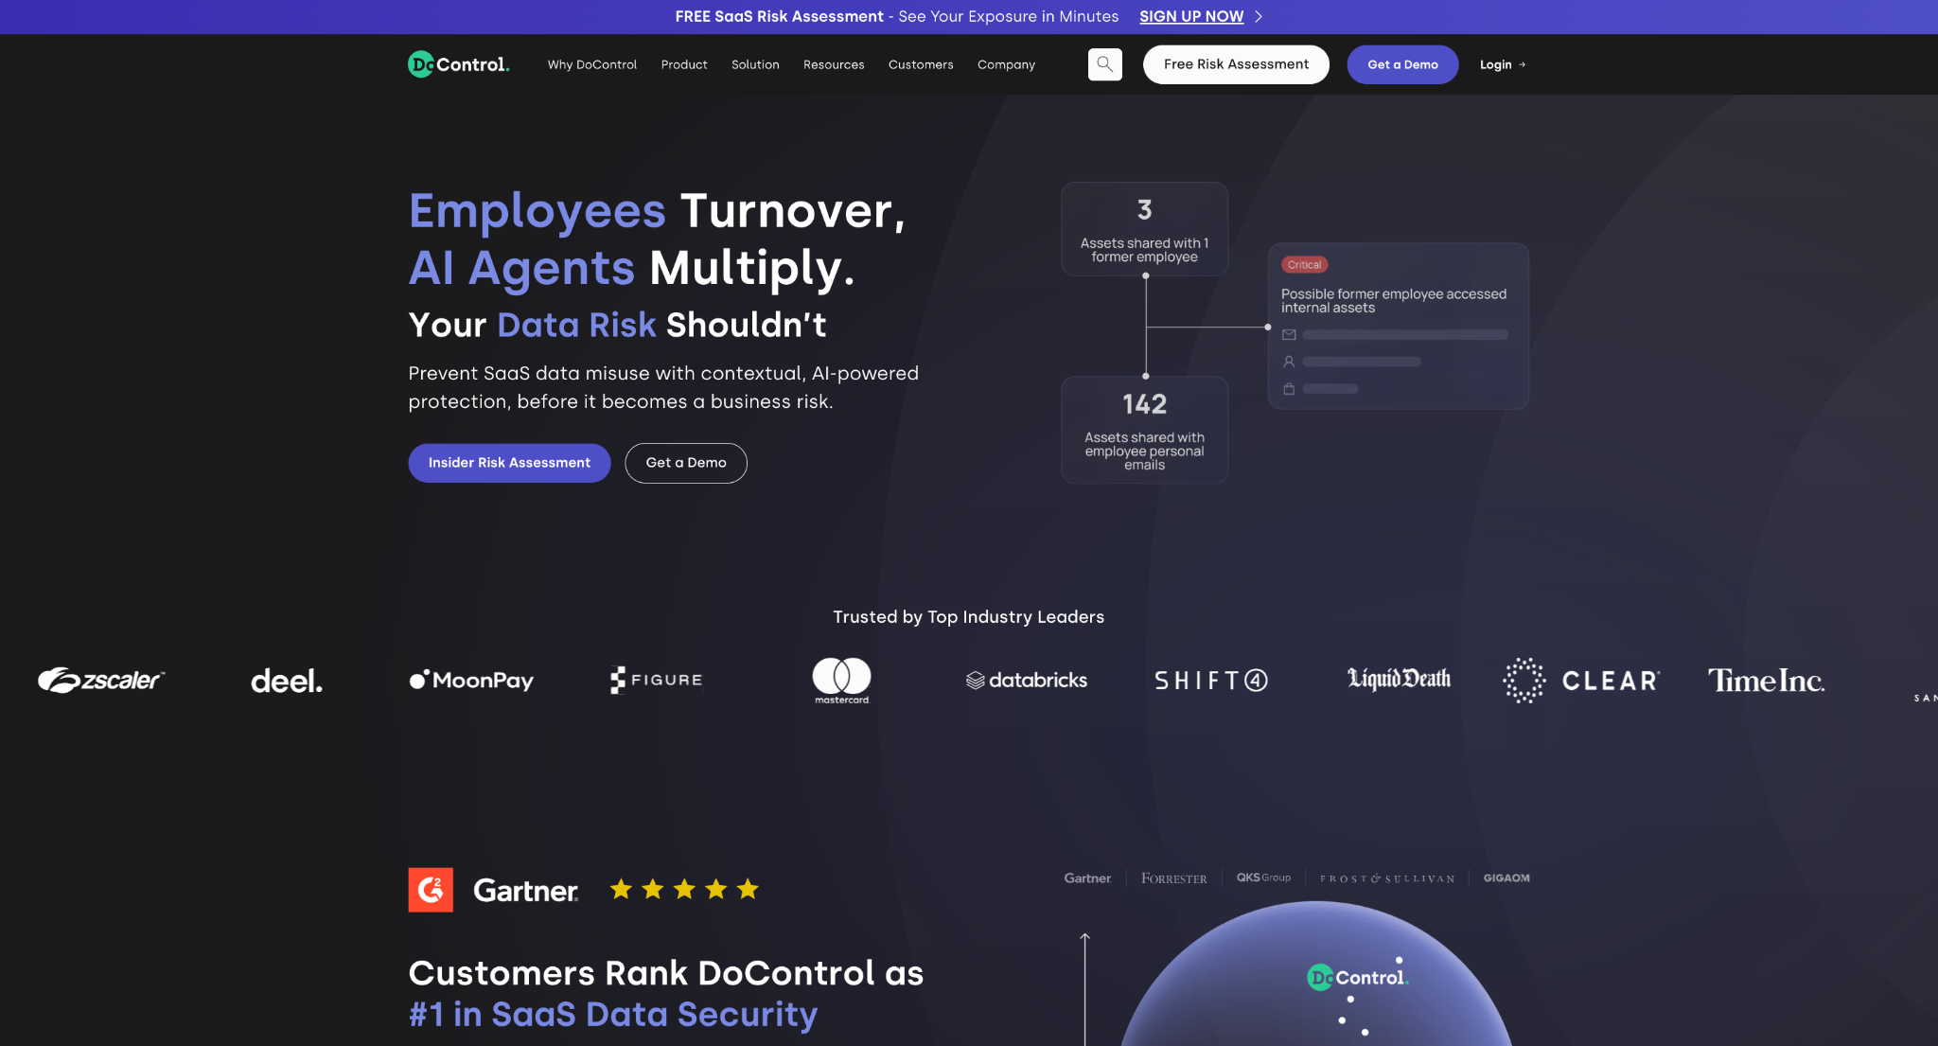1938x1046 pixels.
Task: Click the first gold star in the rating
Action: point(621,889)
